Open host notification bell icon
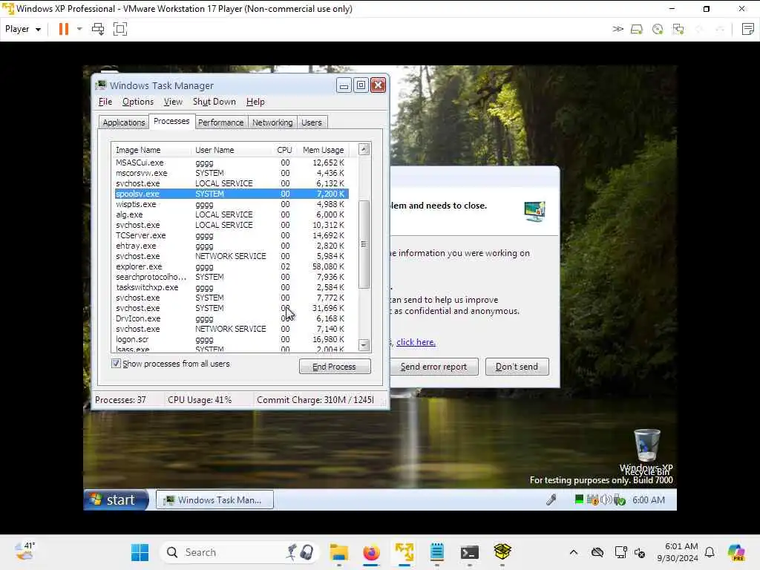This screenshot has width=760, height=570. pos(710,552)
